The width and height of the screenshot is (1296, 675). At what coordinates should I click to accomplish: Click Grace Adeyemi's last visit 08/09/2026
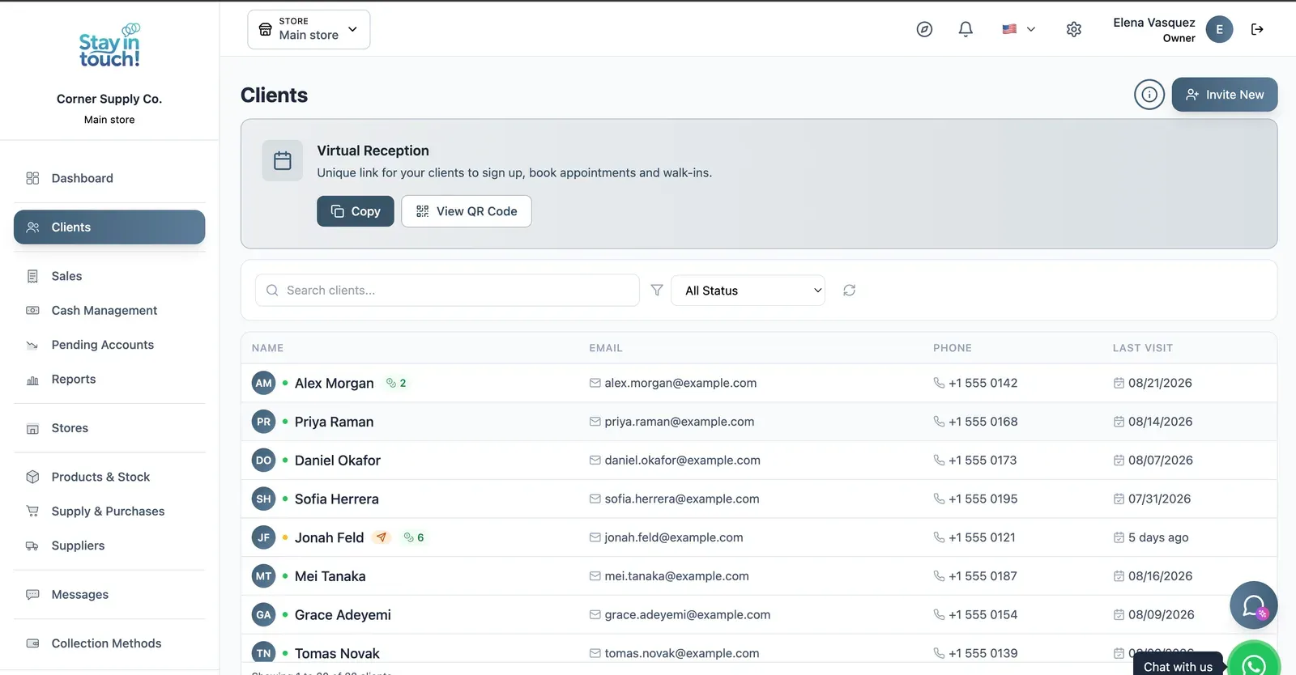click(1161, 615)
